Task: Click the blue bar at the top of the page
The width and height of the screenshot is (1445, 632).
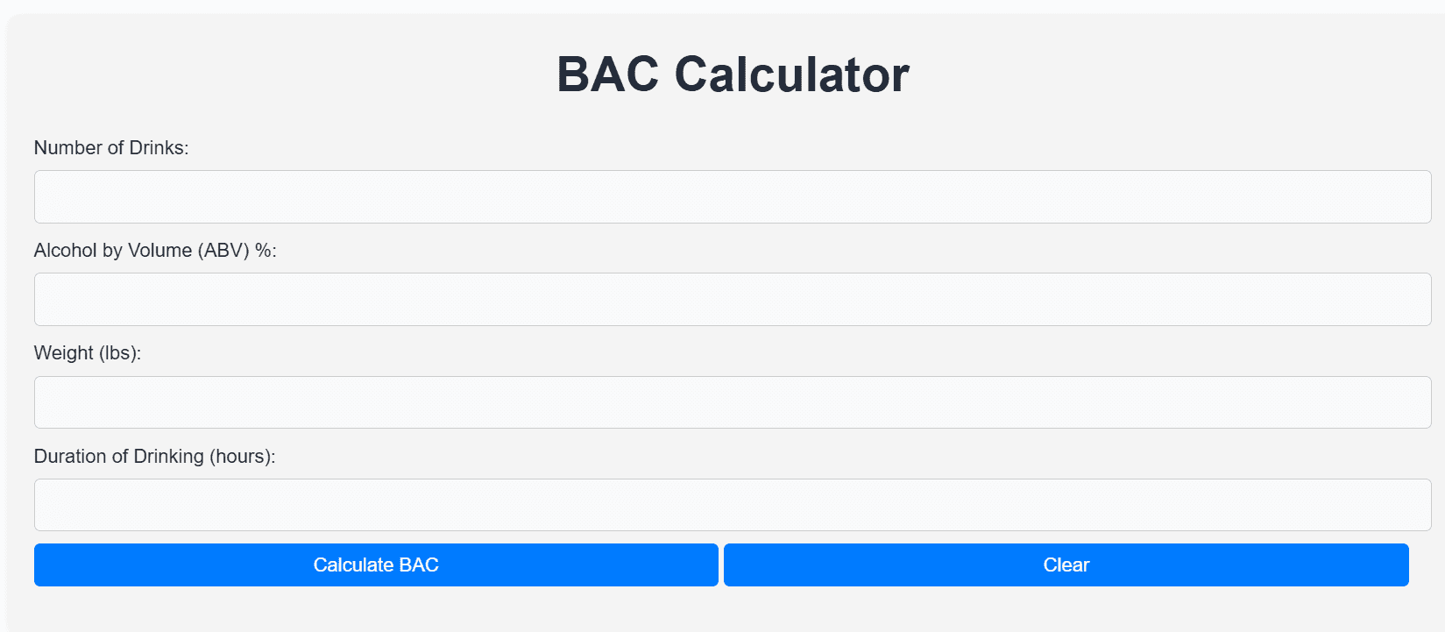Action: [x=722, y=7]
